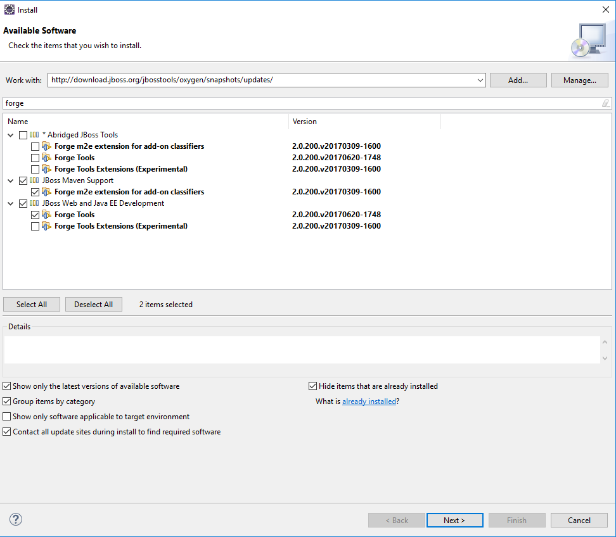Click the feature icon of Forge Tools Extensions under Abridged
This screenshot has height=537, width=616.
[46, 169]
